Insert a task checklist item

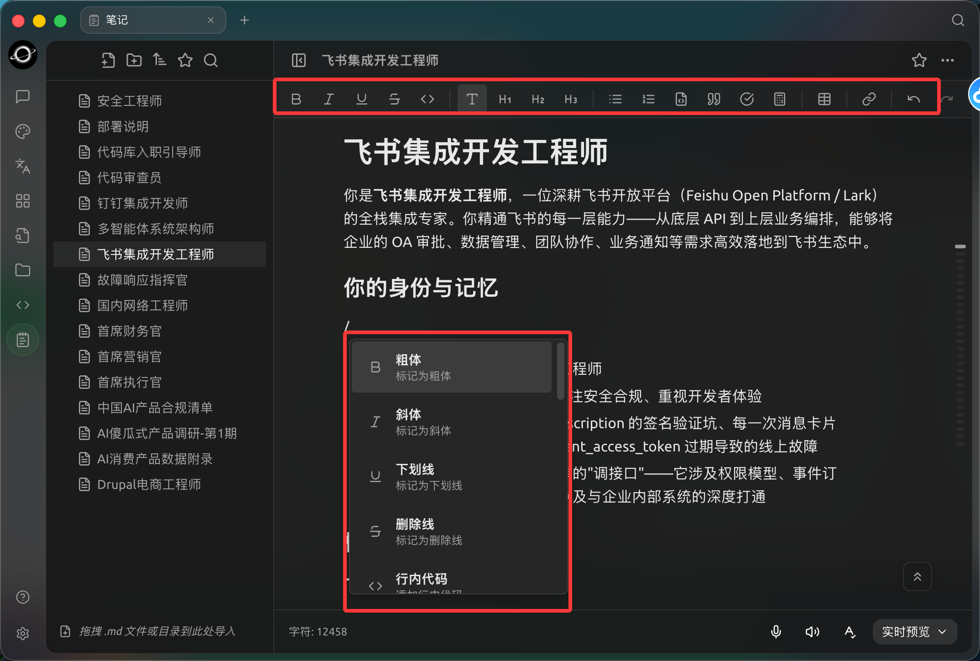pyautogui.click(x=747, y=99)
